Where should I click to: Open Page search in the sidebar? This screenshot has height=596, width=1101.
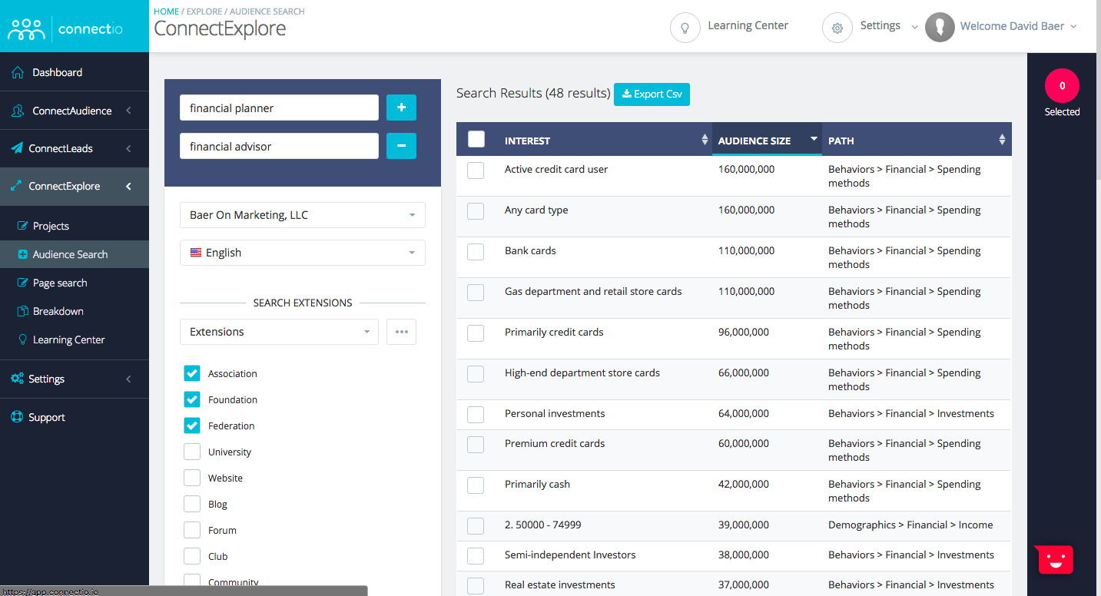pos(60,283)
